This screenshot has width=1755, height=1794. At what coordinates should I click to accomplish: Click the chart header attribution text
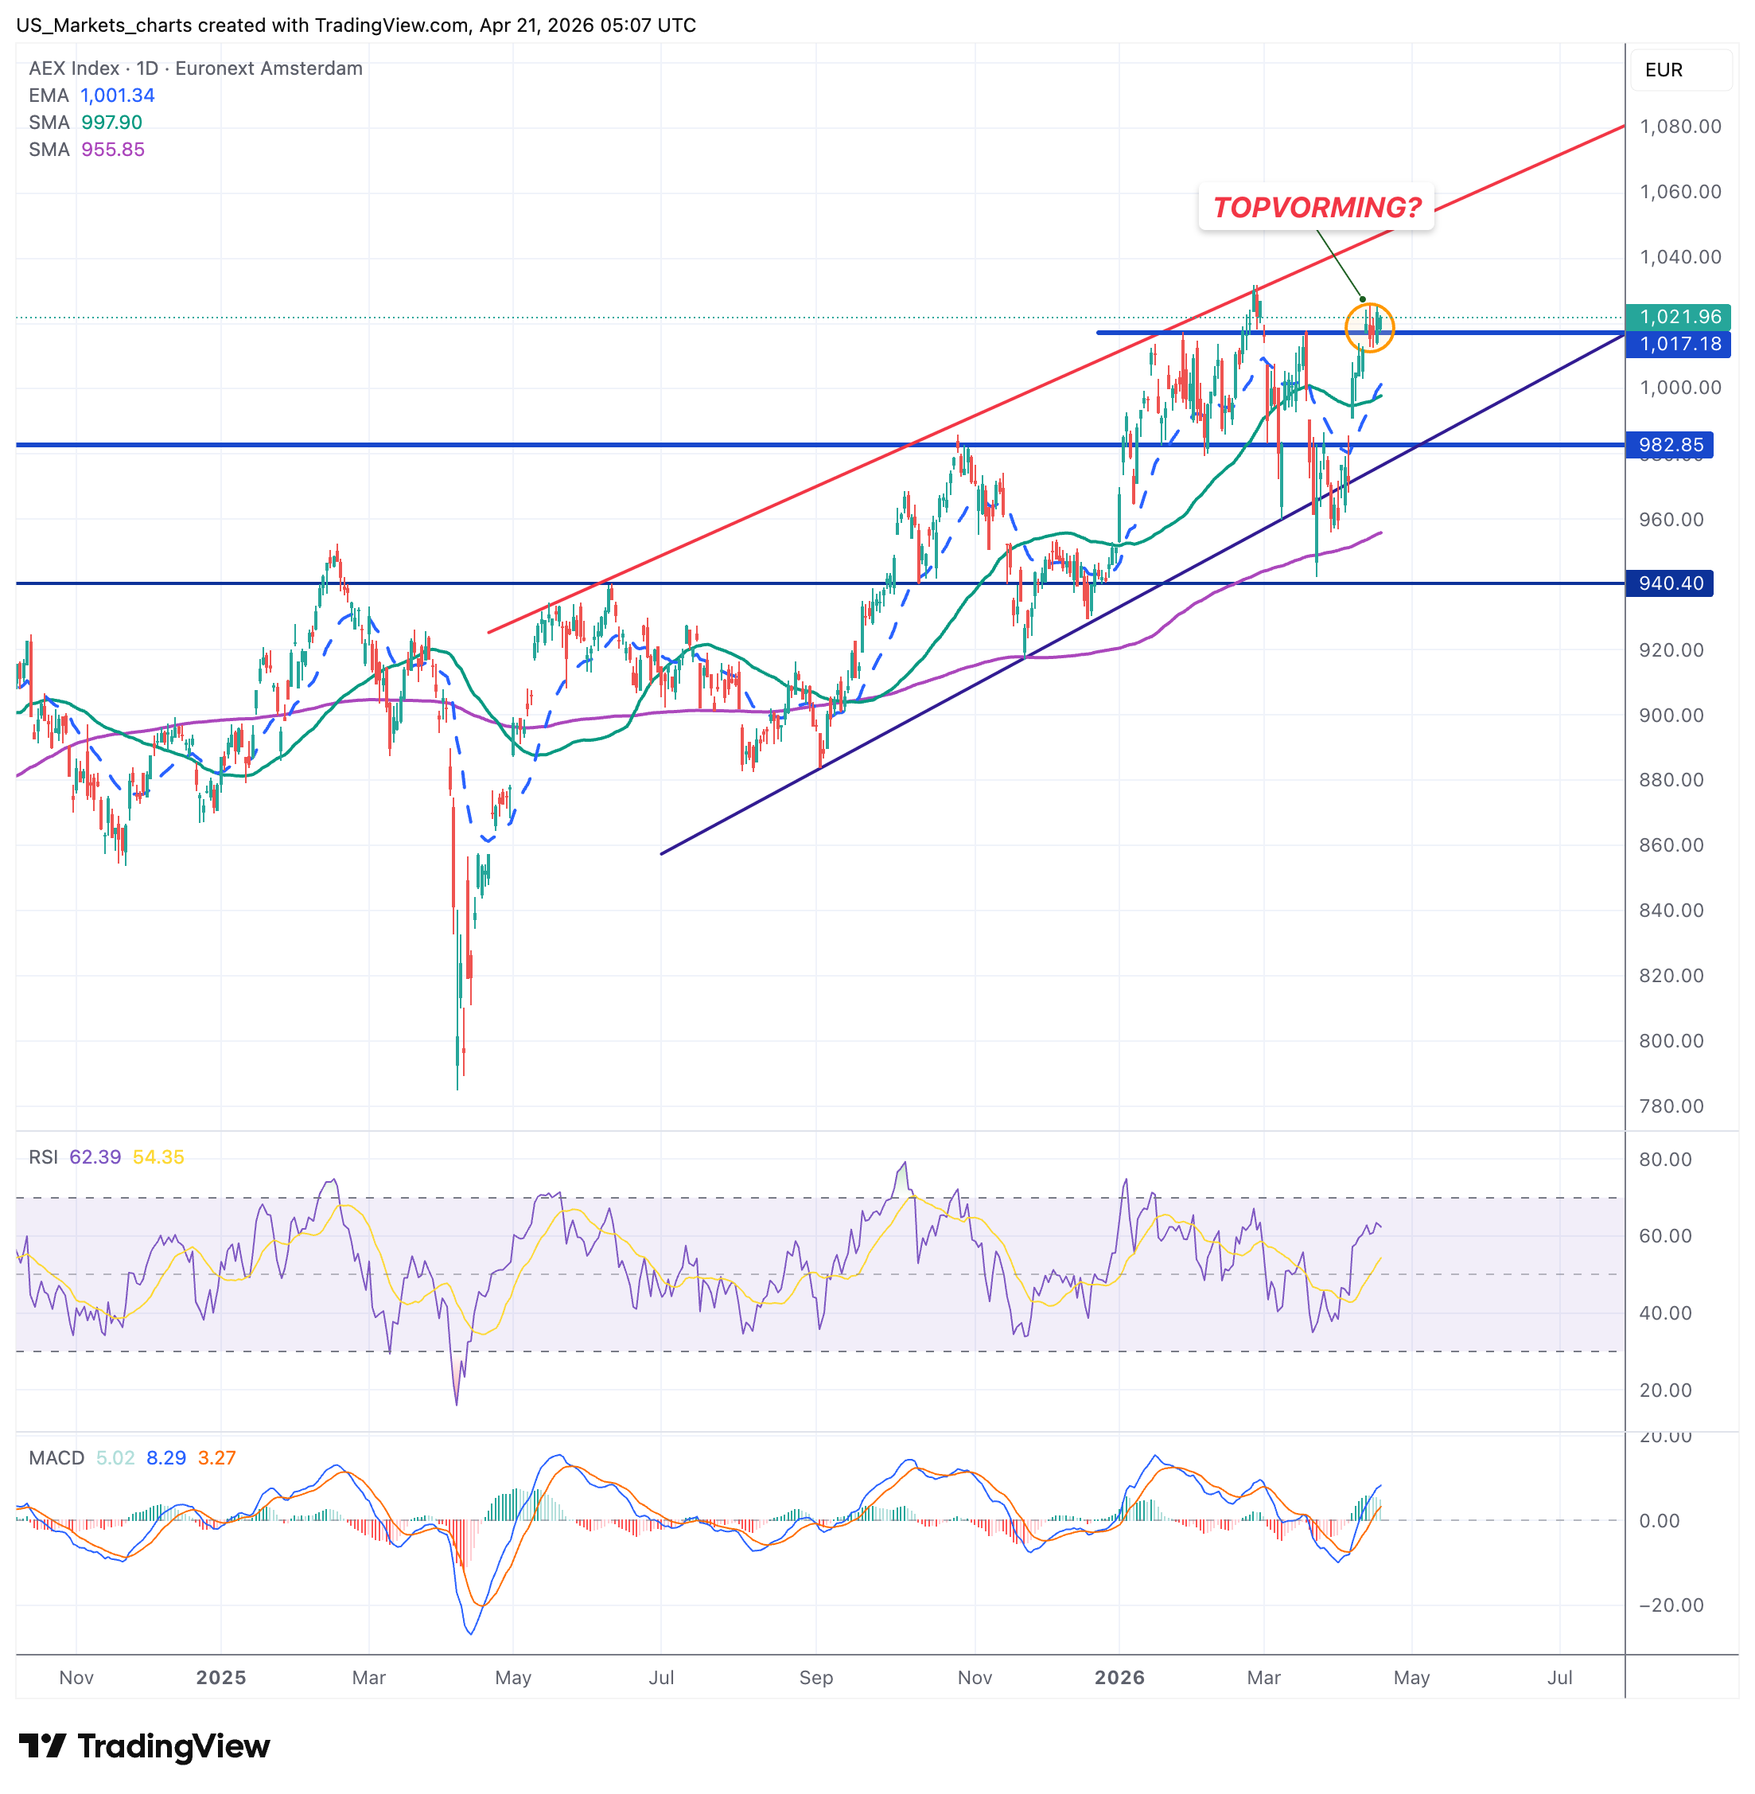pyautogui.click(x=356, y=25)
